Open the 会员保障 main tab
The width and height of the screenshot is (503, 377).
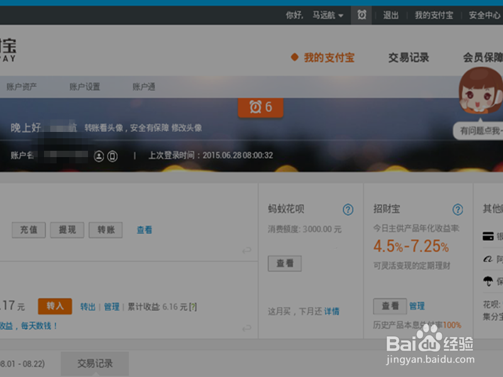point(482,58)
